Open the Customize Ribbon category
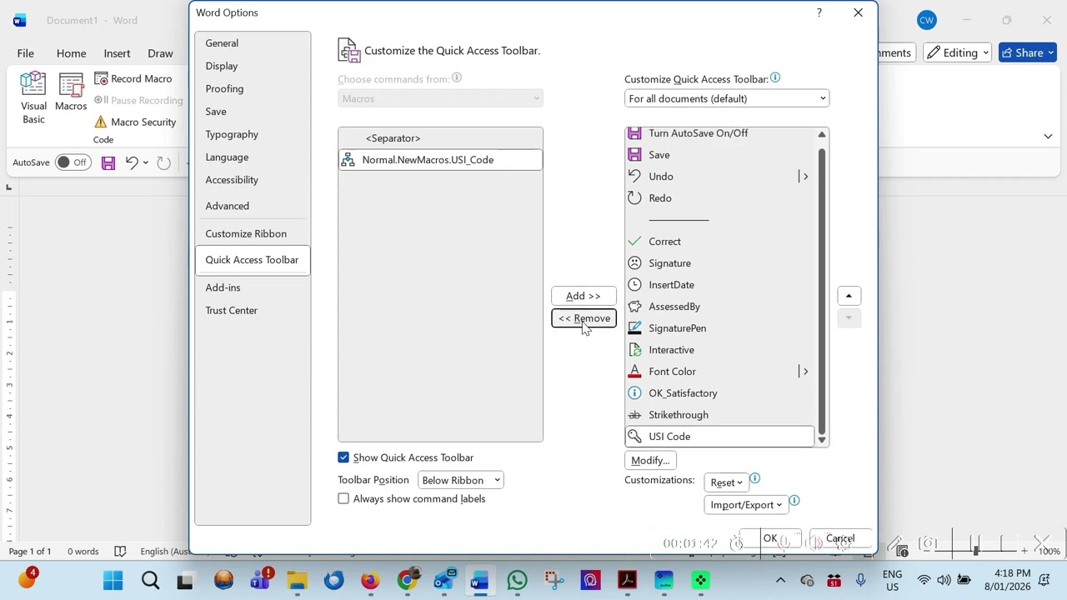Viewport: 1067px width, 600px height. point(253,234)
